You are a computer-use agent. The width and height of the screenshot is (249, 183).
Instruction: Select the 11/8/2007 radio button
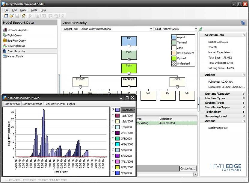(113, 116)
